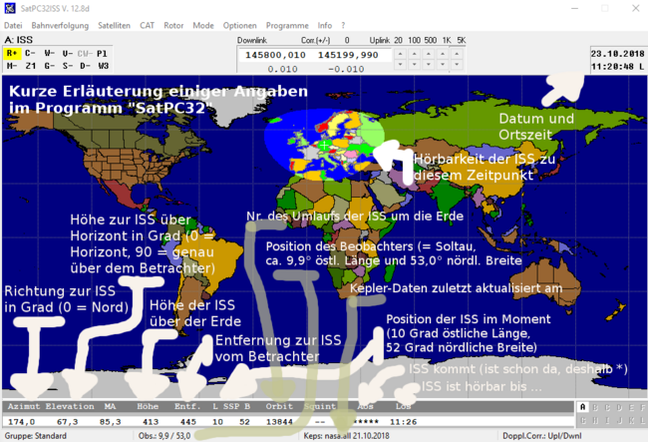This screenshot has width=648, height=442.
Task: Click the local time 11:20:48 L
Action: pyautogui.click(x=617, y=66)
